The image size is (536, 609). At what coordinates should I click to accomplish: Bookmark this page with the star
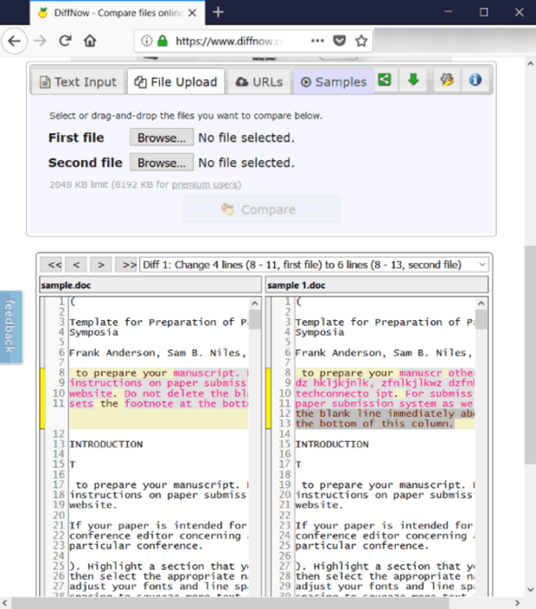(x=361, y=41)
